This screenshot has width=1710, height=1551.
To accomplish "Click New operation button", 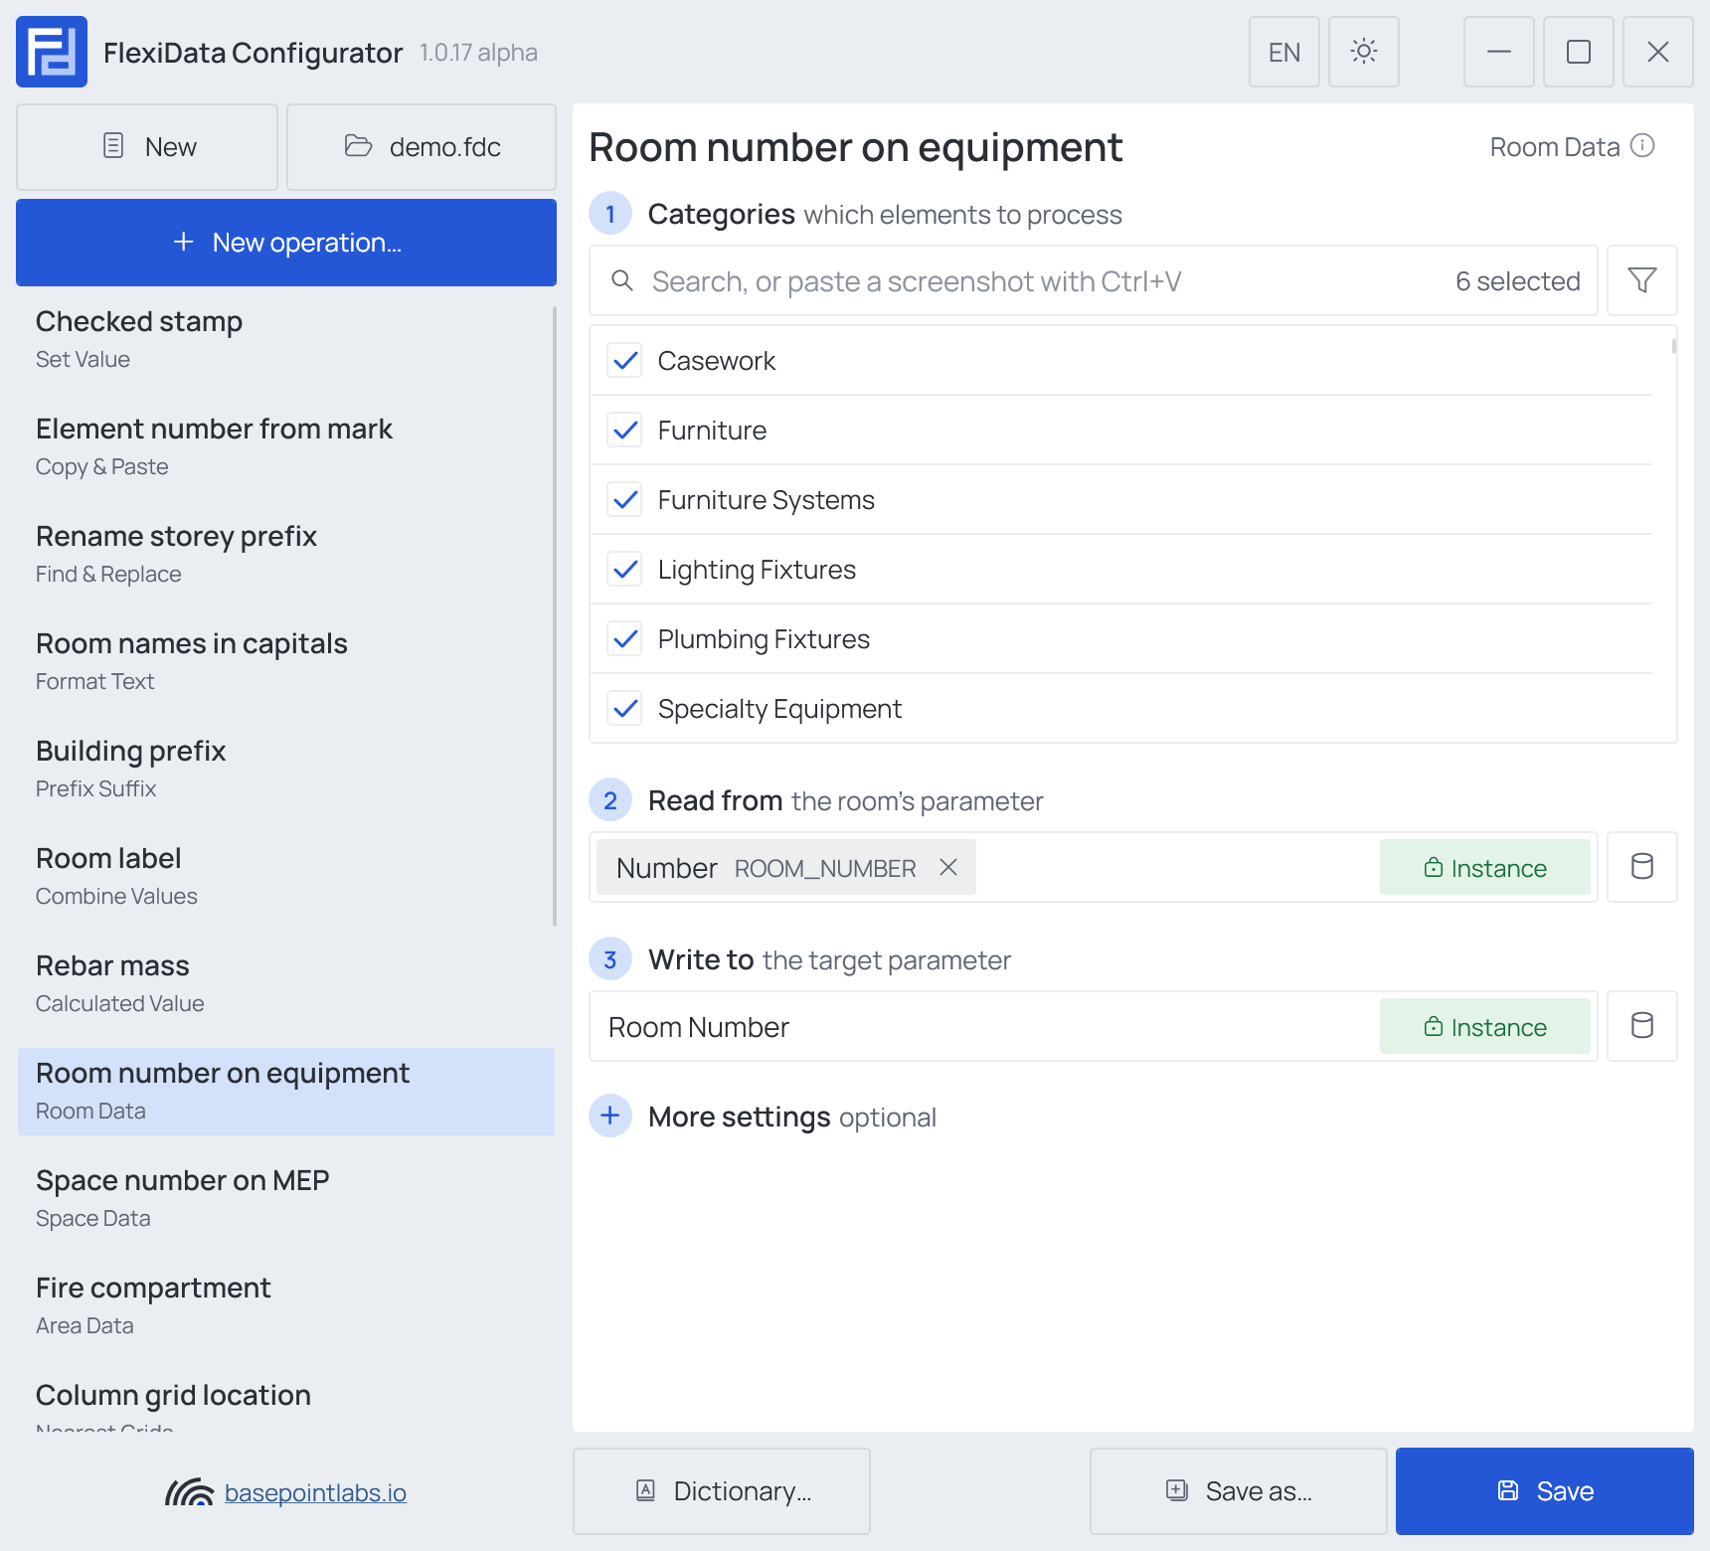I will pyautogui.click(x=286, y=243).
